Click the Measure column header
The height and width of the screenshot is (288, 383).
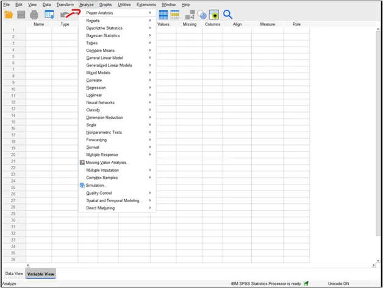pyautogui.click(x=268, y=24)
